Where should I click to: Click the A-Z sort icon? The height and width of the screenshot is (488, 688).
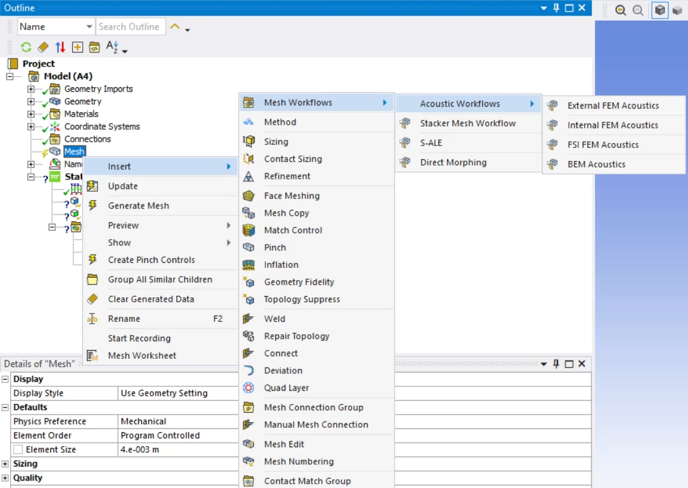(x=112, y=47)
